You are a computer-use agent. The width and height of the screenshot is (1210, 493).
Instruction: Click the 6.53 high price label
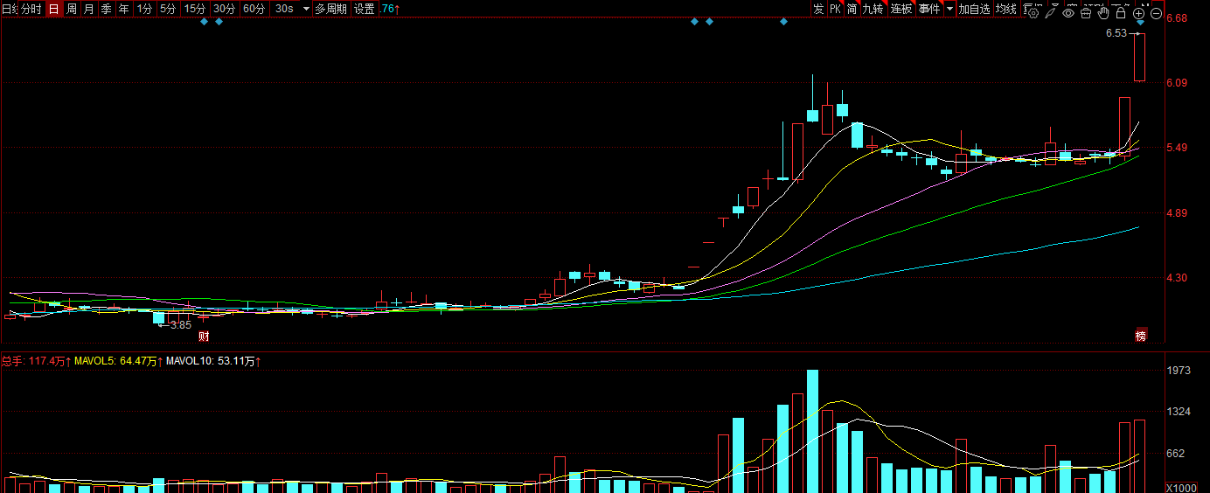tap(1116, 33)
